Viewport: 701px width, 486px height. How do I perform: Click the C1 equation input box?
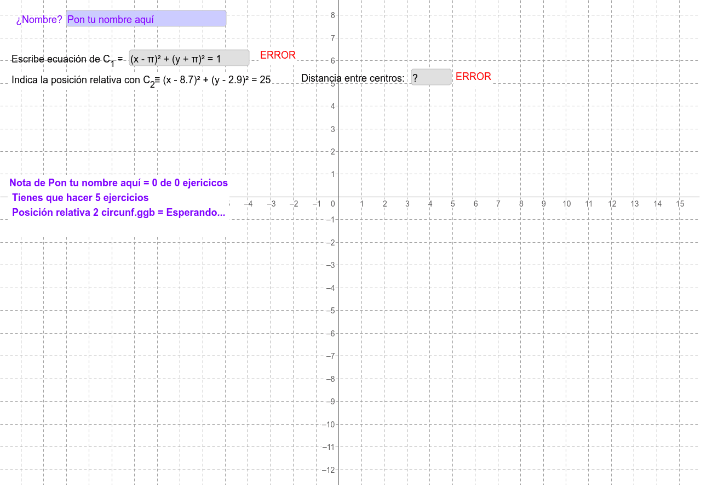(x=189, y=58)
